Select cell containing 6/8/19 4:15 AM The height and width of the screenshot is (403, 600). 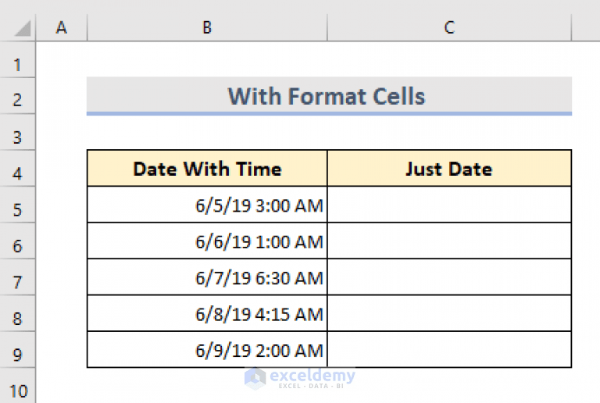coord(207,313)
